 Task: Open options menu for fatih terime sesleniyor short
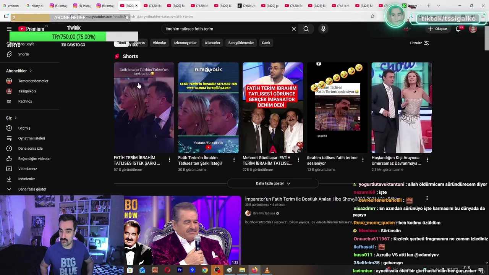click(x=363, y=160)
